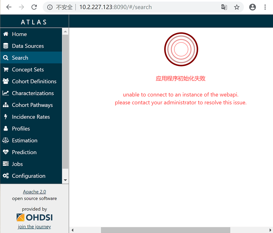Open the Configuration settings
Viewport: 273px width, 233px height.
(29, 176)
